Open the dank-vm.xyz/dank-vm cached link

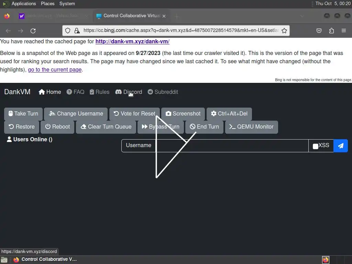tap(132, 42)
